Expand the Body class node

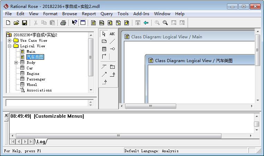coord(16,62)
